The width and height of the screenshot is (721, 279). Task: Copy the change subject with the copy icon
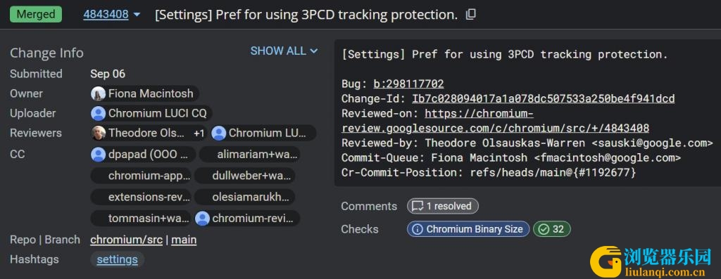[471, 15]
